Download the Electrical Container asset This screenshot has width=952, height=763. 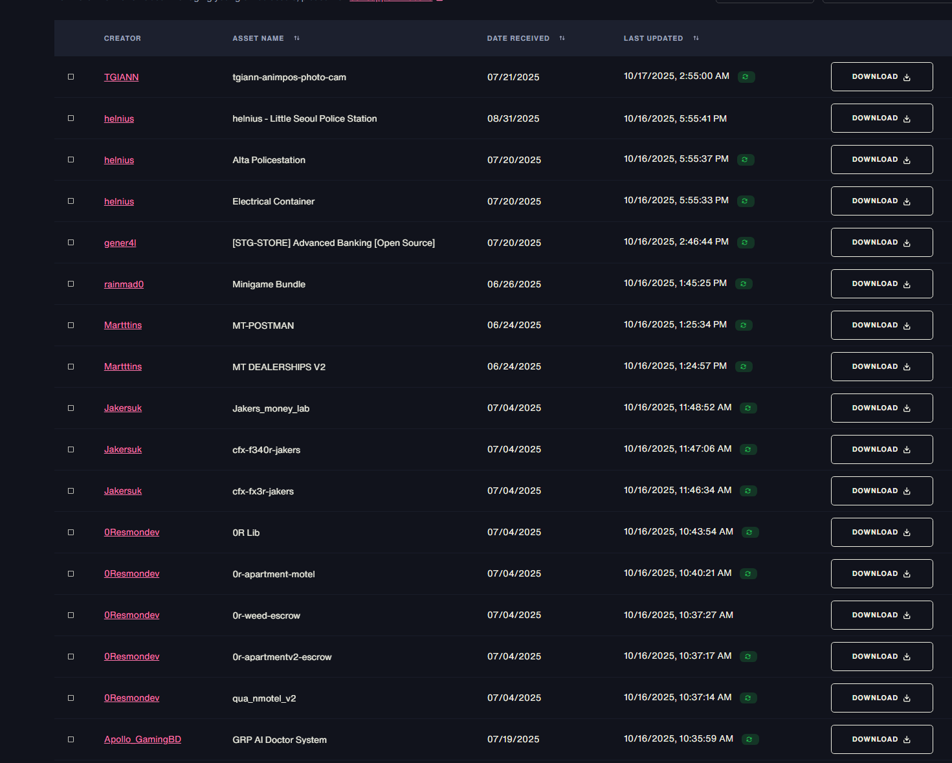click(x=881, y=201)
